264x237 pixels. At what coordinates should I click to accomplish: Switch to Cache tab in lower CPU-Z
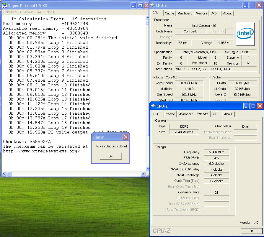170,114
